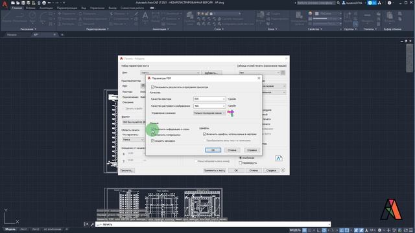Toggle 'Создать закладки' checkbox
Image resolution: width=415 pixels, height=233 pixels.
point(153,141)
